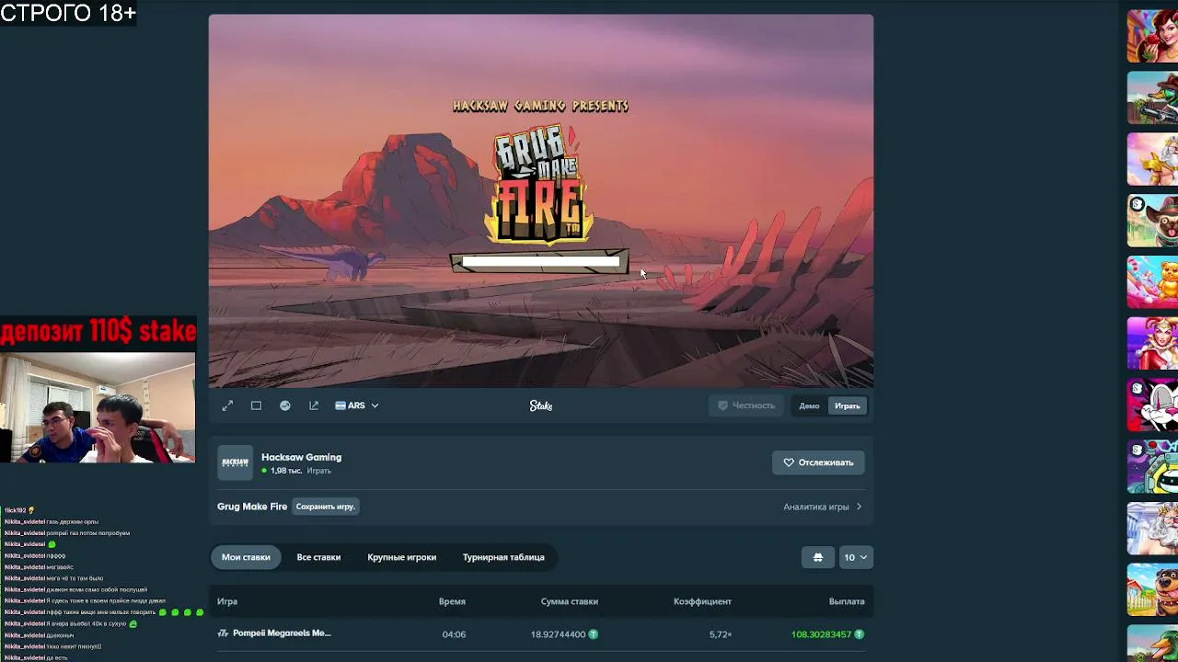1178x662 pixels.
Task: Open the white-bearded god temple thumbnail
Action: point(1152,529)
